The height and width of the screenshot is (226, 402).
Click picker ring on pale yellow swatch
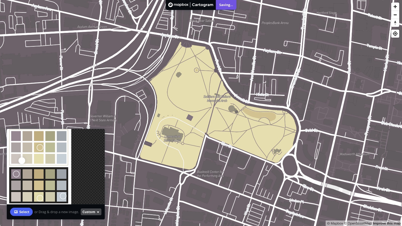point(40,198)
